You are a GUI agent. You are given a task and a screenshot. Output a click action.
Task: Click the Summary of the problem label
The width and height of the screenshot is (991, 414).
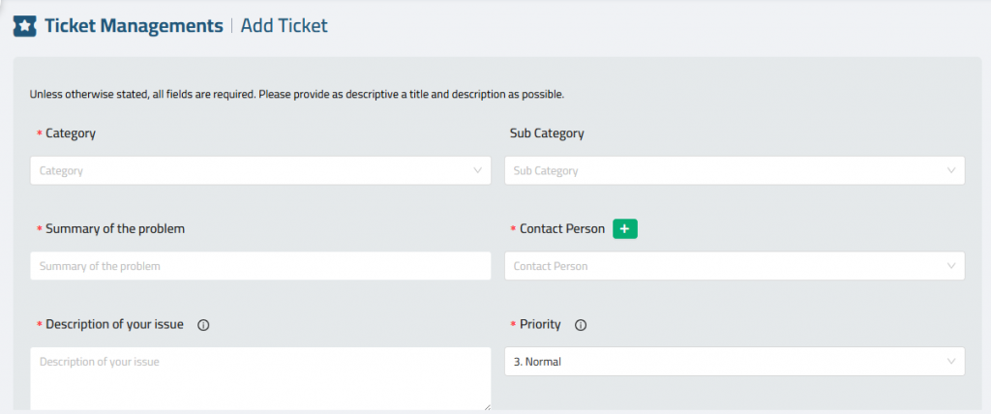[115, 229]
